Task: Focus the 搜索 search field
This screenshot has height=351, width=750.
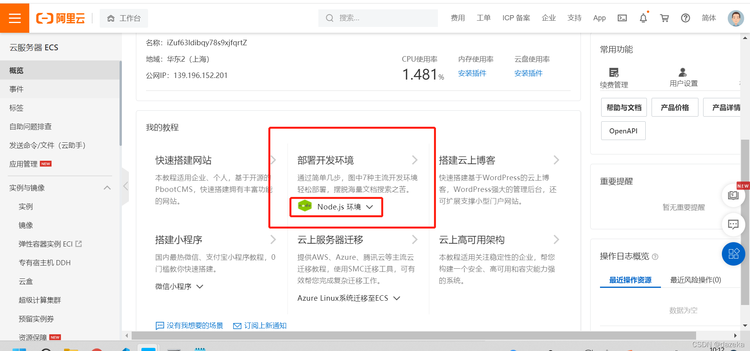Action: point(378,18)
